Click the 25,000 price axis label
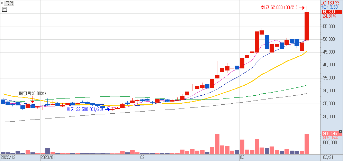 329,104
